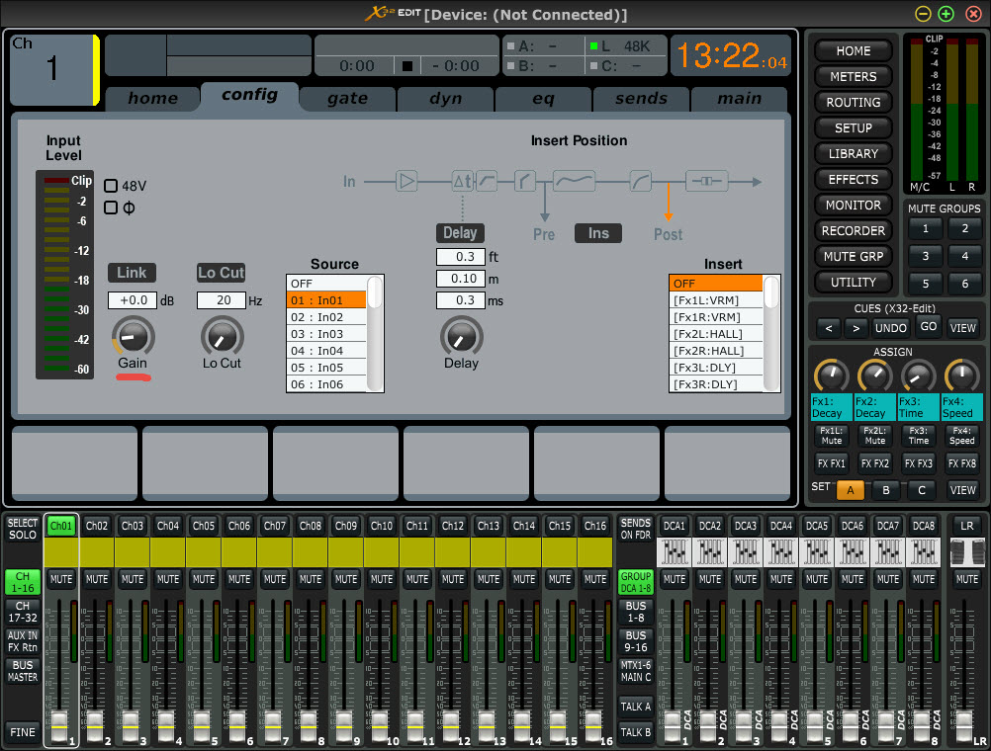
Task: Toggle the phase invert checkbox
Action: 112,208
